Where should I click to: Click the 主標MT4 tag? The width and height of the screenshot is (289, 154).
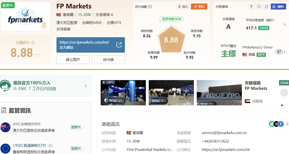point(114,23)
